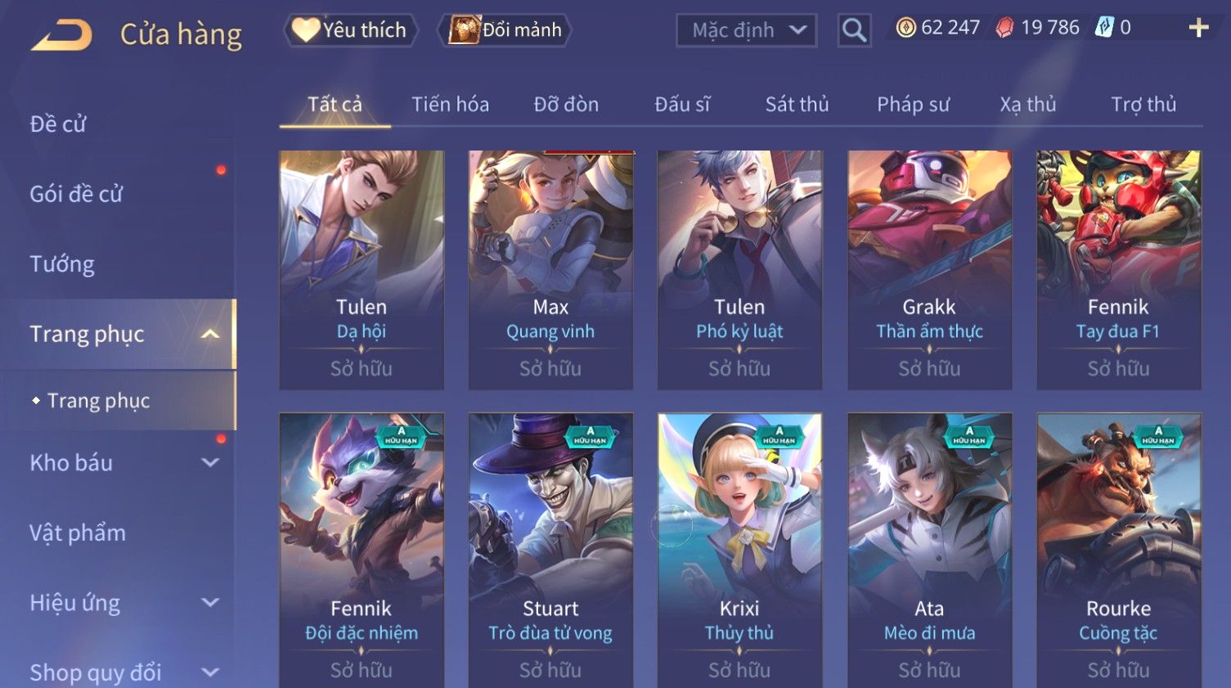Viewport: 1231px width, 688px height.
Task: Click the gold coin balance icon
Action: tap(905, 28)
